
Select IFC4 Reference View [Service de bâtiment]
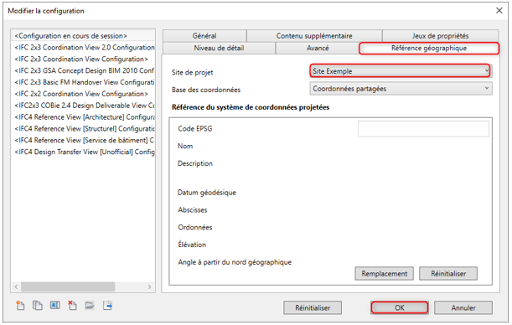click(x=83, y=141)
